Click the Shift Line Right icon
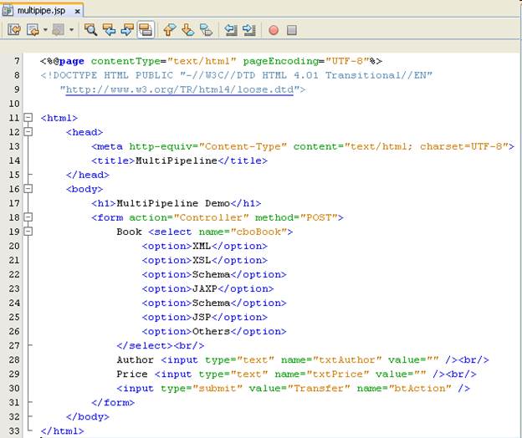 pyautogui.click(x=249, y=30)
